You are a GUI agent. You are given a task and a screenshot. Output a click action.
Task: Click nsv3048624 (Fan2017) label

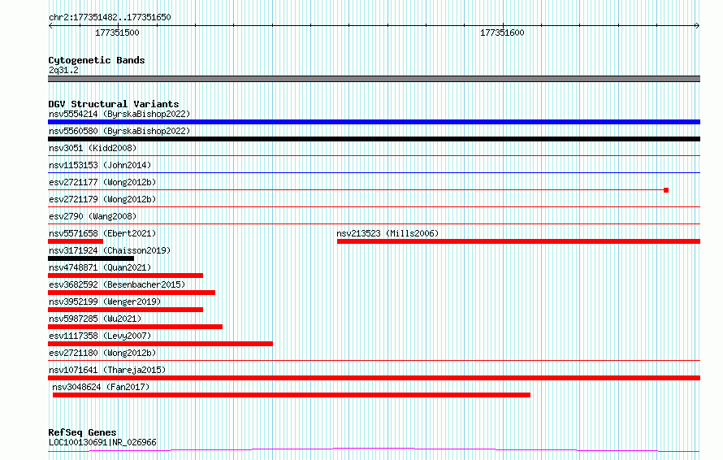[101, 387]
